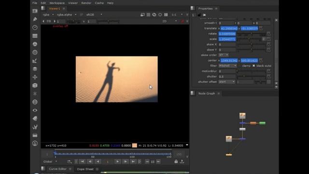Pause the viewer updating
The width and height of the screenshot is (309, 174).
coord(166,14)
